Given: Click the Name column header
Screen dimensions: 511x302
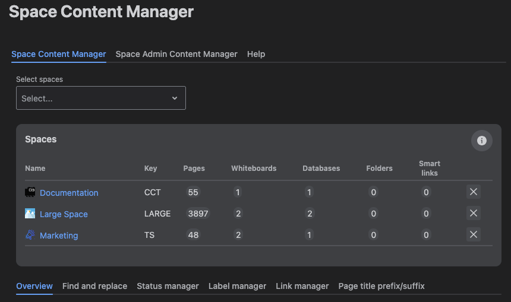Looking at the screenshot, I should 35,169.
